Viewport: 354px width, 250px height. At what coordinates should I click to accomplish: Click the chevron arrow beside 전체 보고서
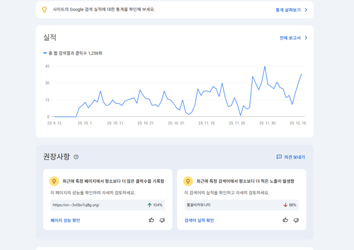click(306, 38)
